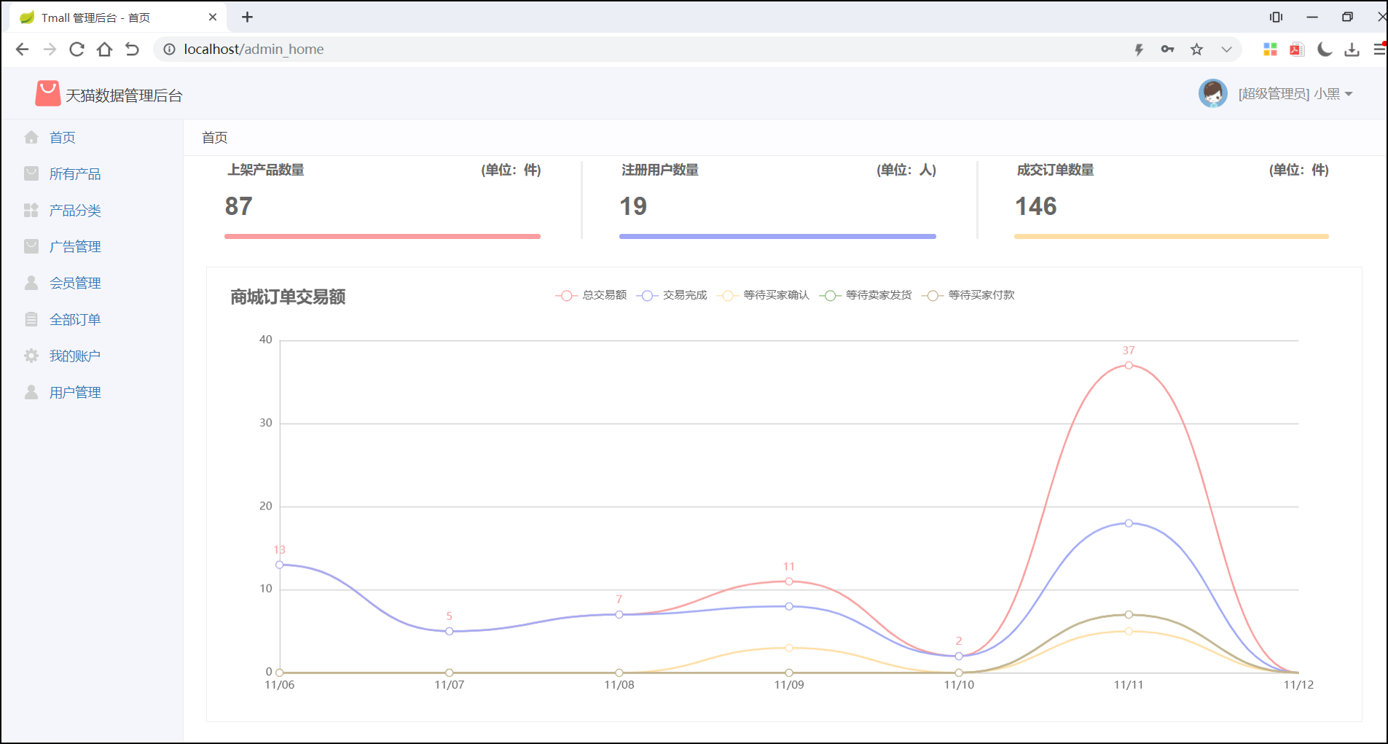Open the 会员管理 sidebar menu item

tap(75, 283)
